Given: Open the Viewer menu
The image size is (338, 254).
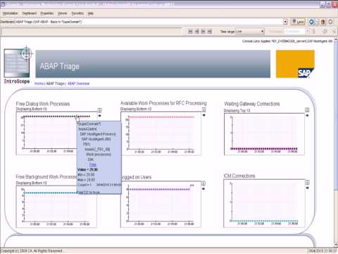Looking at the screenshot, I should click(63, 13).
